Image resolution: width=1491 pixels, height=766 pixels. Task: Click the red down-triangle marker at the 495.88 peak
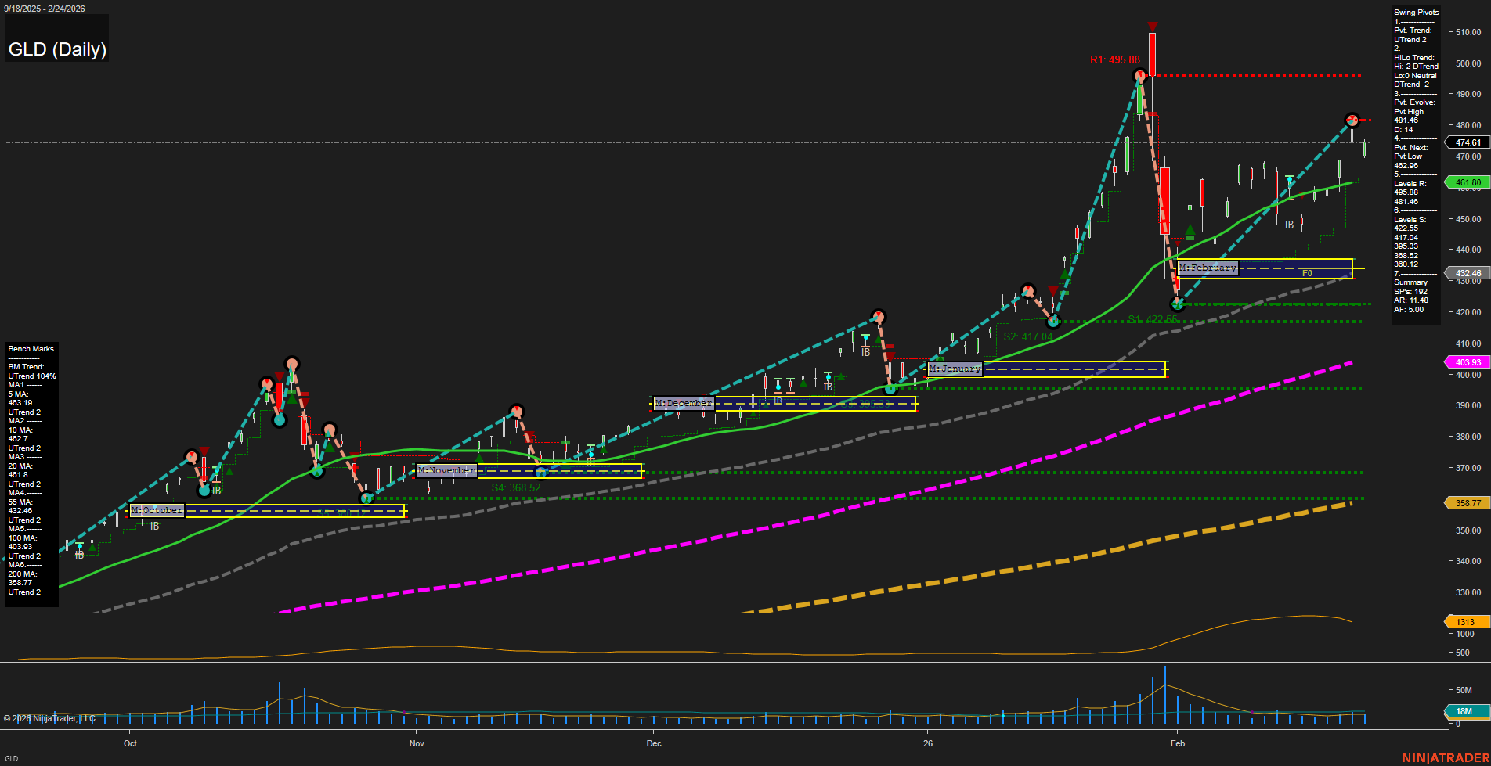1152,26
